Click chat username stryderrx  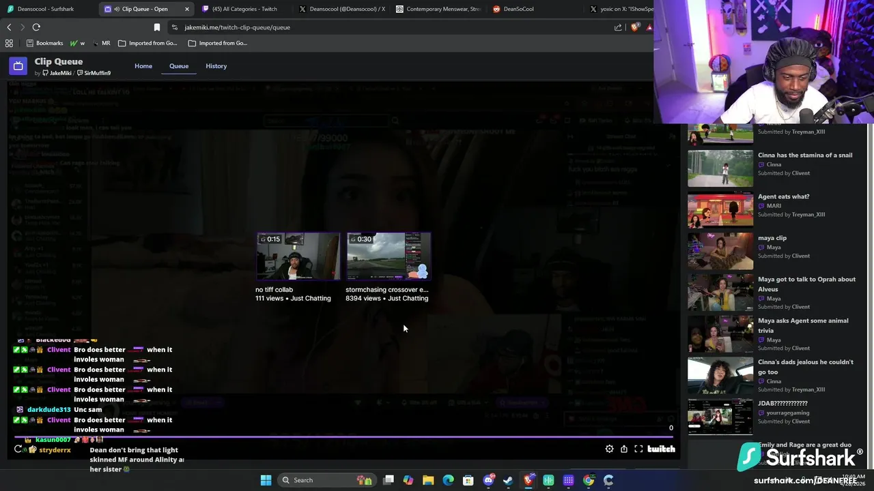click(55, 450)
